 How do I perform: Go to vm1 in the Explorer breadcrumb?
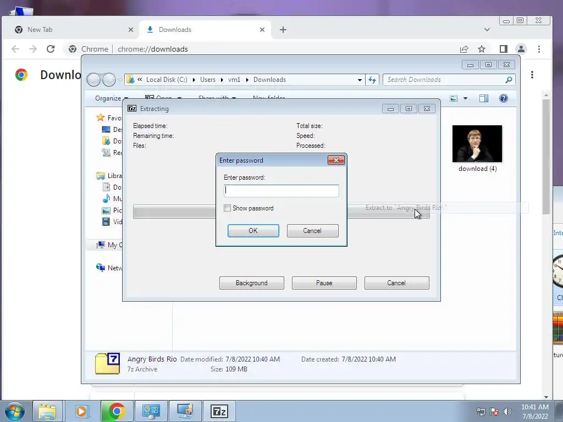[x=234, y=80]
